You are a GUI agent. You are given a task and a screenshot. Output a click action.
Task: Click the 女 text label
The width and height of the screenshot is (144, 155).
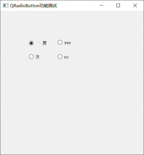tap(38, 57)
